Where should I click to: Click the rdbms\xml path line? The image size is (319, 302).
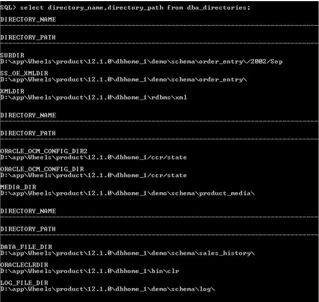click(93, 98)
